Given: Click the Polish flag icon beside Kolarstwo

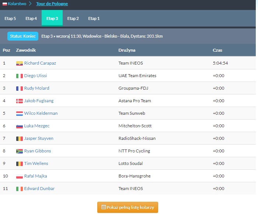Looking at the screenshot, I should click(4, 4).
